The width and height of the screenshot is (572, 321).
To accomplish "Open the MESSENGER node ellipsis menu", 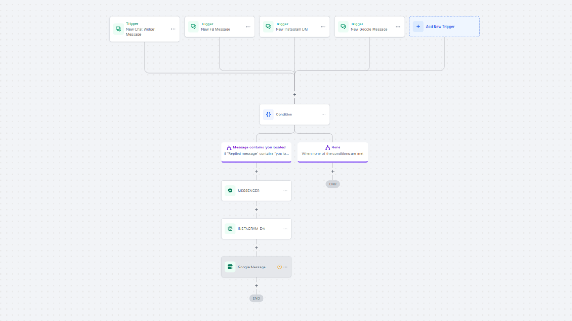I will [285, 190].
